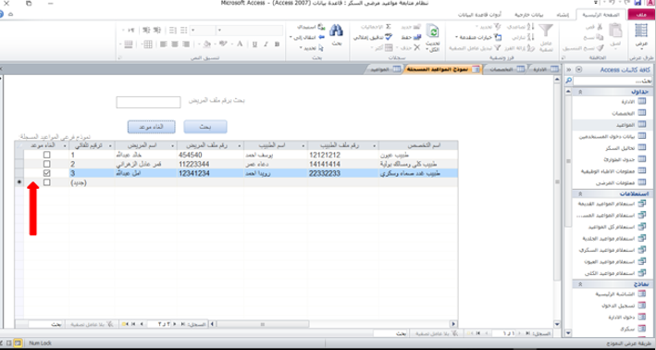Open the font size dropdown

point(192,31)
